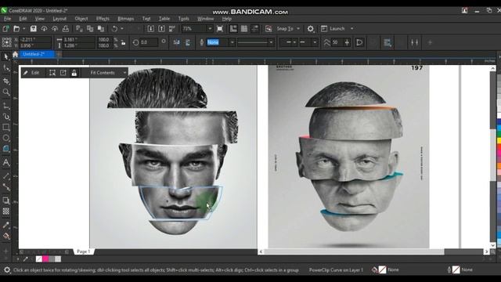Click Edit PowerClip button
The height and width of the screenshot is (282, 501).
tap(31, 73)
